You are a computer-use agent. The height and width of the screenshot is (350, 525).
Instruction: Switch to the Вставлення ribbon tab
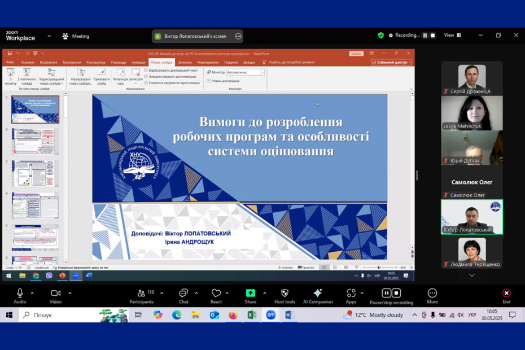pyautogui.click(x=49, y=62)
